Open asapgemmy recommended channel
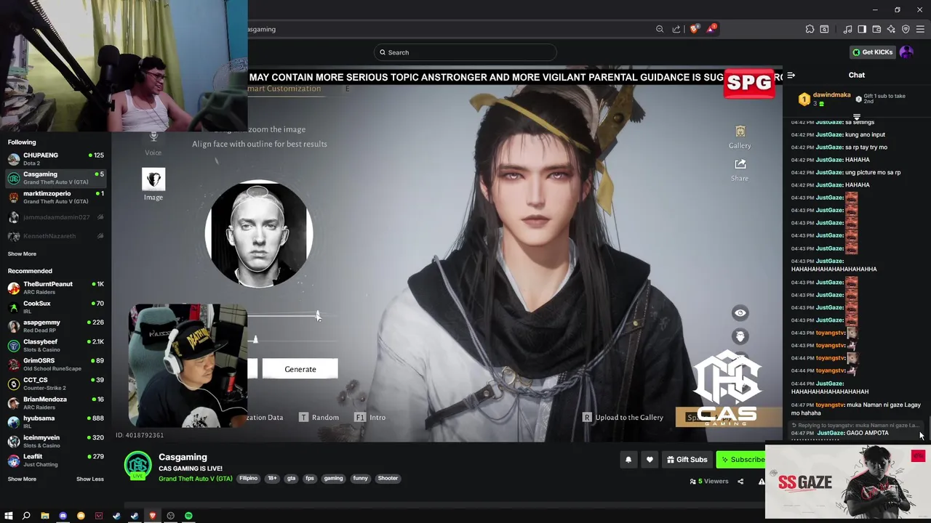The width and height of the screenshot is (931, 523). pyautogui.click(x=56, y=326)
